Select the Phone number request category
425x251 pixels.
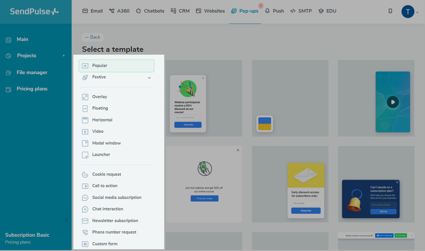coord(114,232)
